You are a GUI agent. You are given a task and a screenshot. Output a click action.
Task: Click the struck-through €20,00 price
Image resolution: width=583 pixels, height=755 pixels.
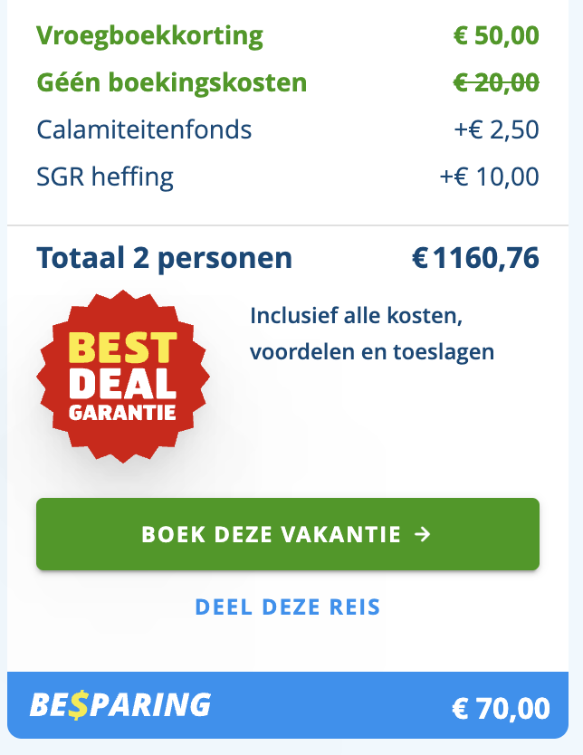click(496, 82)
